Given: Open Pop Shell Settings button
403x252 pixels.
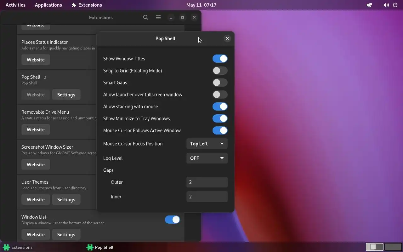Looking at the screenshot, I should [66, 94].
